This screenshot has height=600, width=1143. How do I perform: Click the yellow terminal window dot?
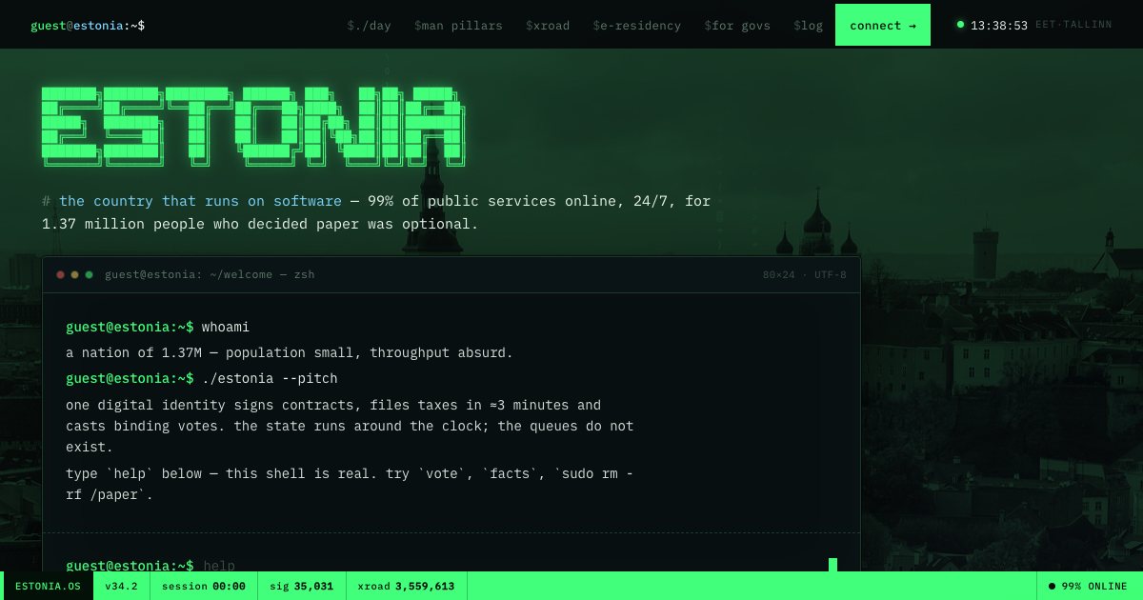[x=75, y=274]
